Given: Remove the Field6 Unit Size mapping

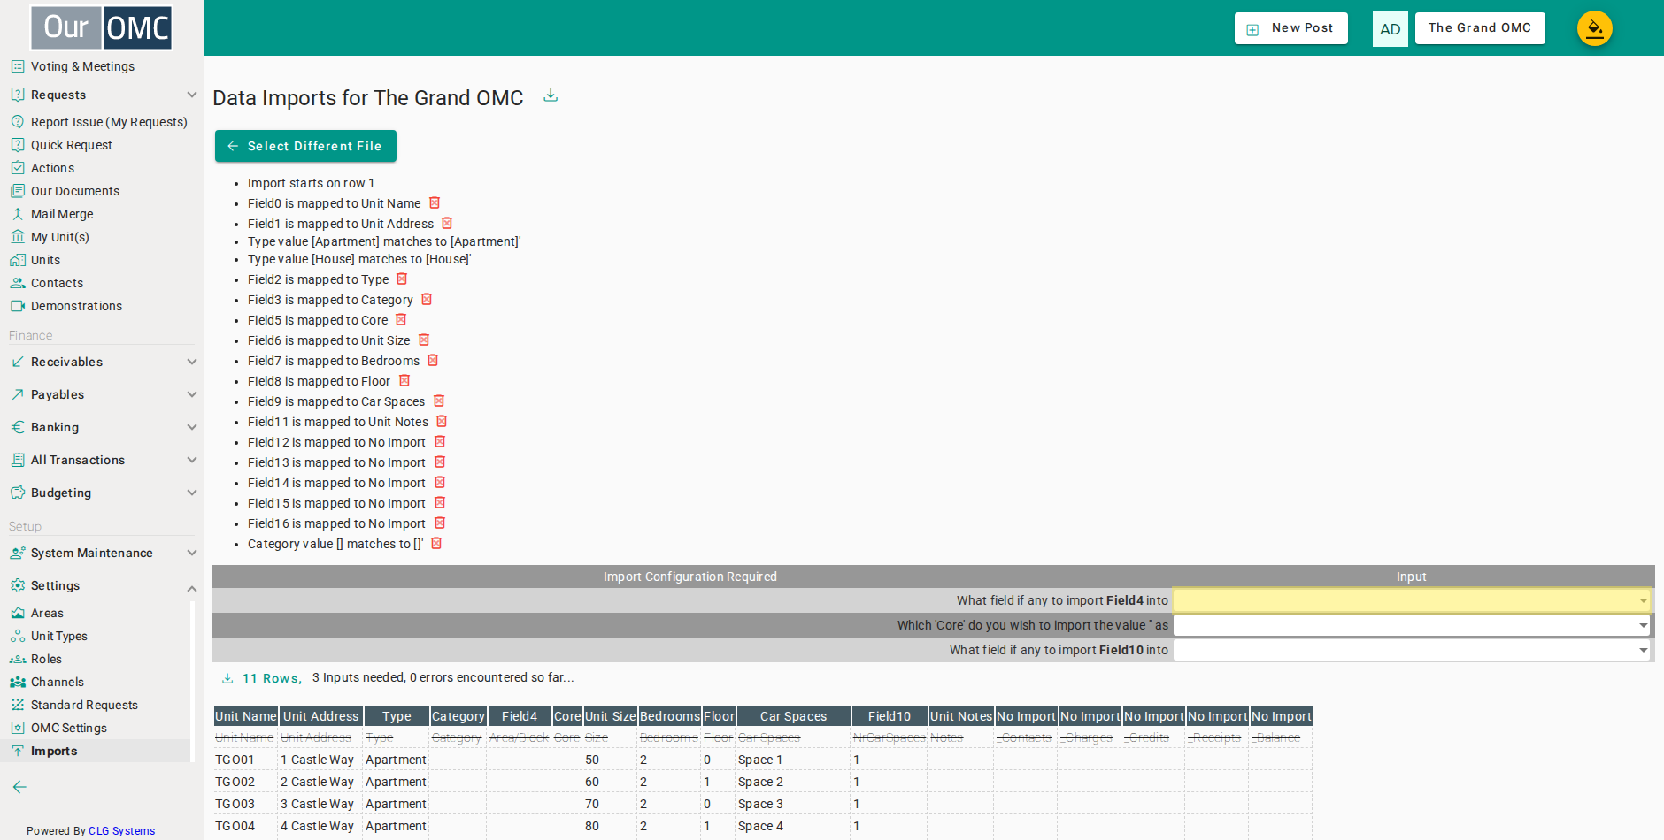Looking at the screenshot, I should click(424, 340).
